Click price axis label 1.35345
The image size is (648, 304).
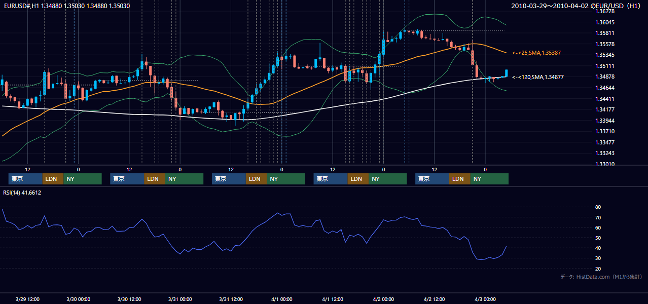coord(605,55)
